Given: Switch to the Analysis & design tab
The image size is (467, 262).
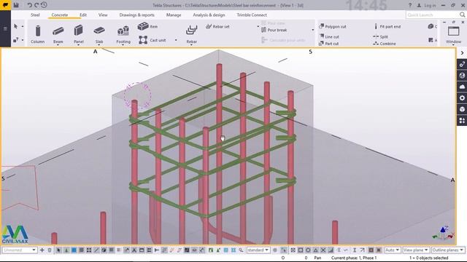Looking at the screenshot, I should click(209, 15).
